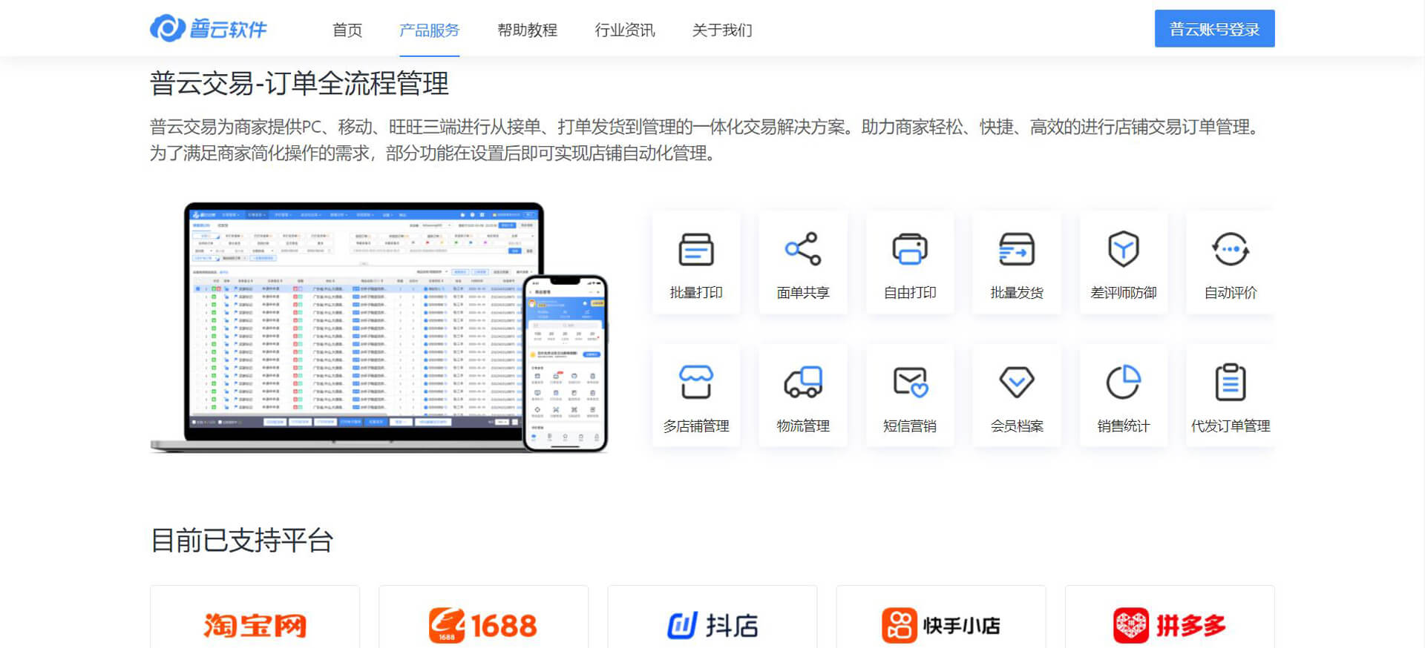Click the 会员档案 diamond icon
Image resolution: width=1425 pixels, height=648 pixels.
click(x=1016, y=383)
